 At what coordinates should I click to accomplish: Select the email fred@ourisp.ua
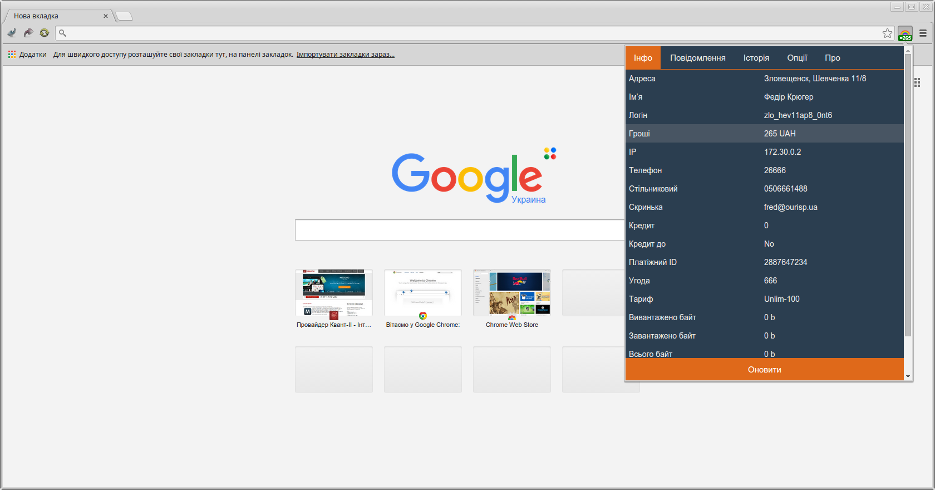790,207
